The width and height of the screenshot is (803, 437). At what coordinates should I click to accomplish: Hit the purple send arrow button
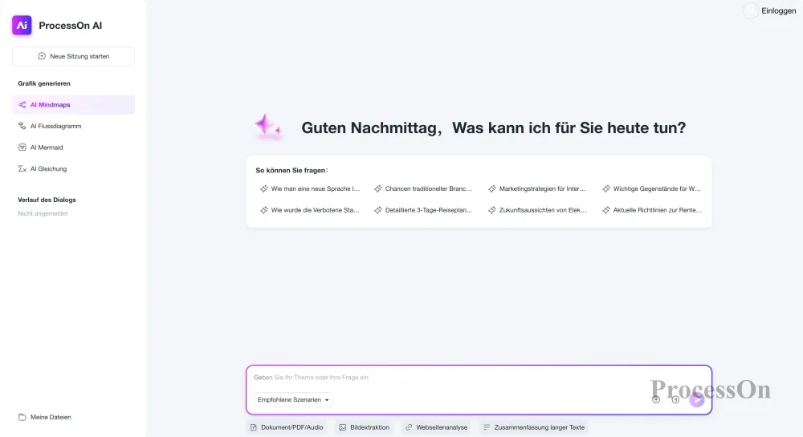[x=696, y=399]
